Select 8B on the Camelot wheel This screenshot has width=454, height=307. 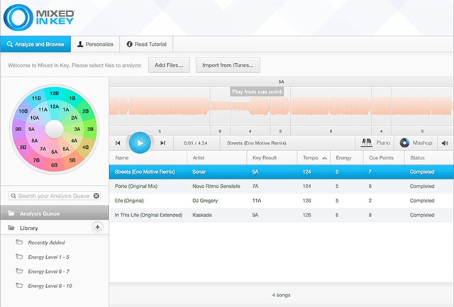(23, 147)
